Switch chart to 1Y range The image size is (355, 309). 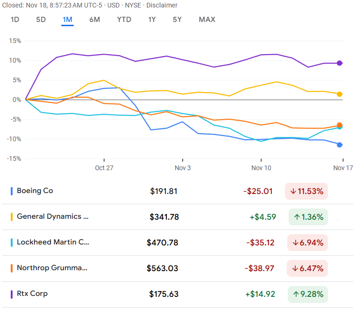tap(152, 20)
